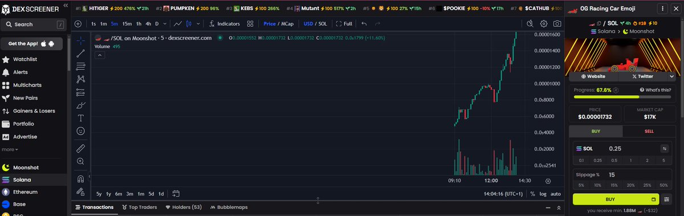Undo the last chart action
Viewport: 684px width, 216px height.
click(x=364, y=23)
